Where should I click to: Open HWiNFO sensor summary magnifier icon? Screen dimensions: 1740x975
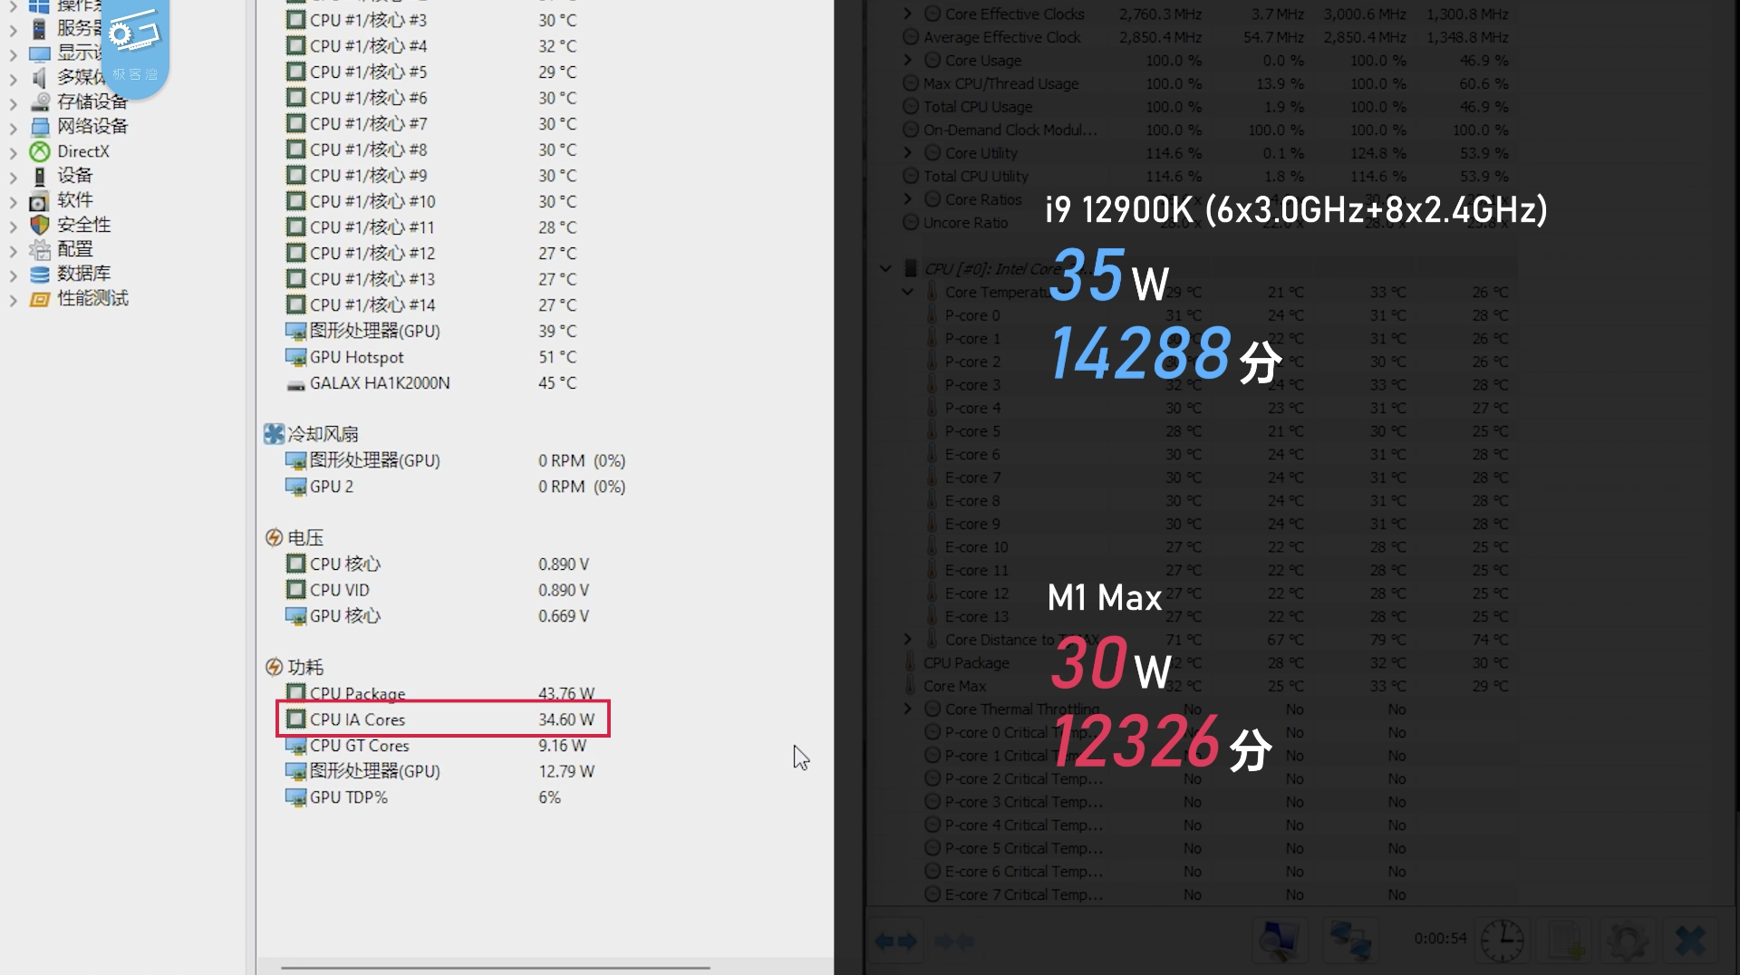[x=1279, y=941]
